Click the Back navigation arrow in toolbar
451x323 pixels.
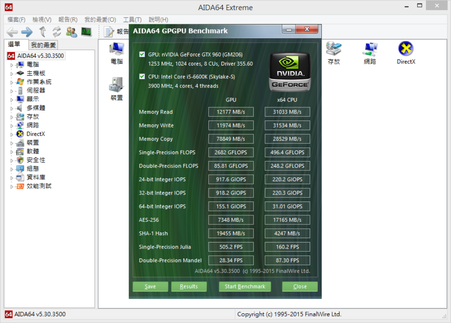point(12,32)
